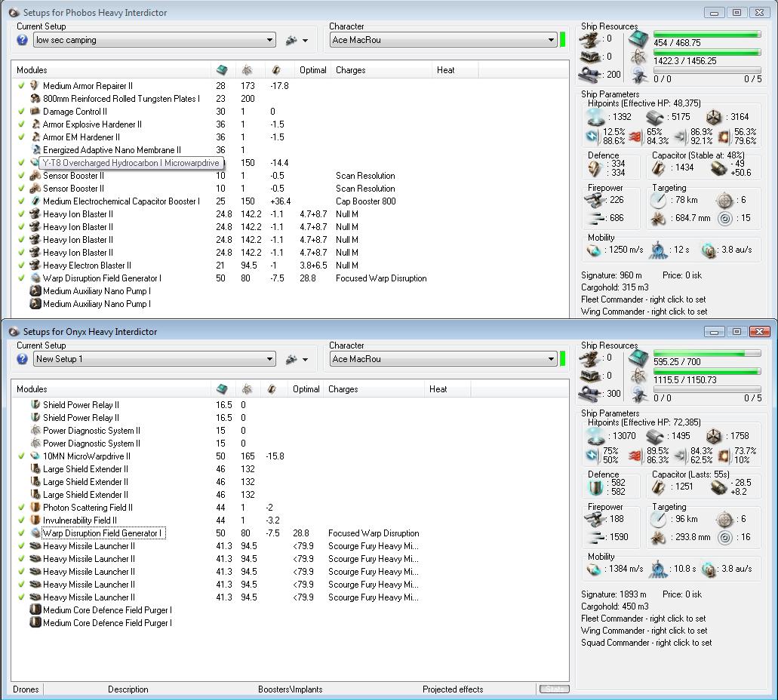Screen dimensions: 778x700
Task: Toggle the Damage Control II active checkmark
Action: pyautogui.click(x=21, y=111)
